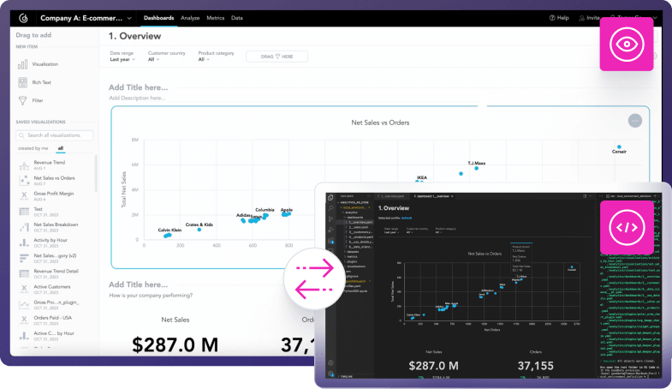Open the Manage gear in the VS Code activity bar
This screenshot has height=389, width=672.
click(x=330, y=374)
